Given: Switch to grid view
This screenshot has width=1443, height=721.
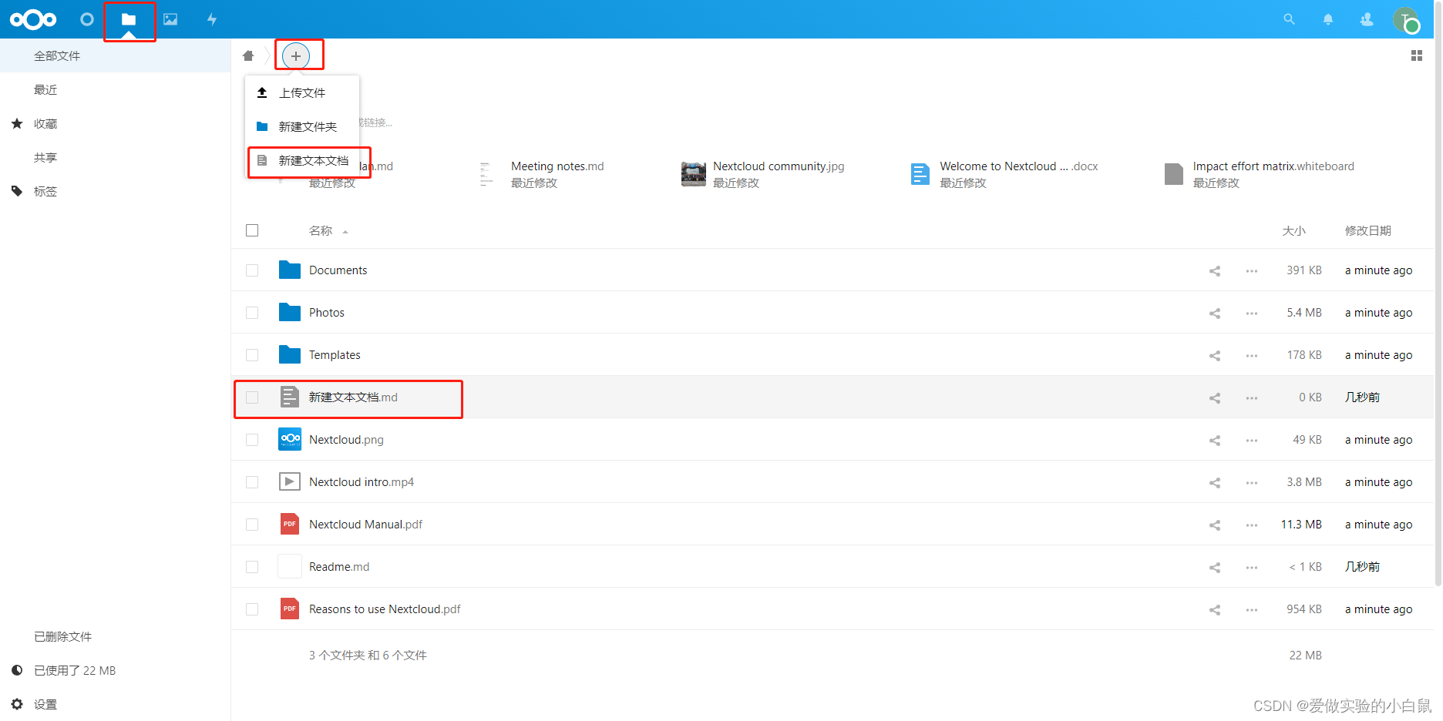Looking at the screenshot, I should coord(1417,55).
